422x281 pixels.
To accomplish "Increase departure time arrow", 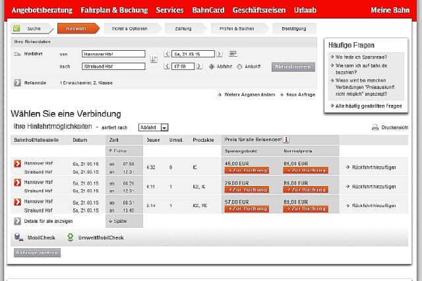I will tap(199, 66).
